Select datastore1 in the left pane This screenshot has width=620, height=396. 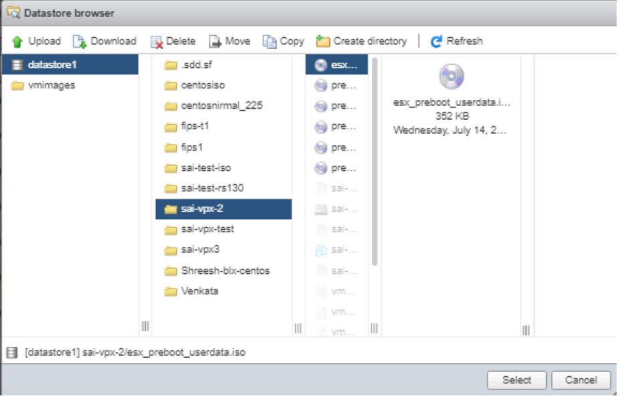(x=70, y=64)
